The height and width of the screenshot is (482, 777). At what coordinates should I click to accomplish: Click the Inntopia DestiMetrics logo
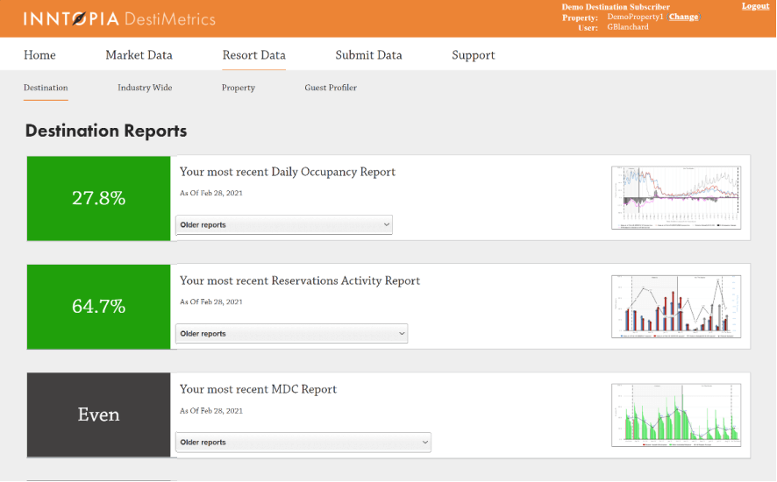(x=119, y=18)
